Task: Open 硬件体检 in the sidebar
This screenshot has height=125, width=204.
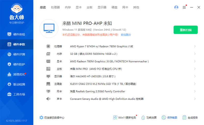Action: point(17,34)
